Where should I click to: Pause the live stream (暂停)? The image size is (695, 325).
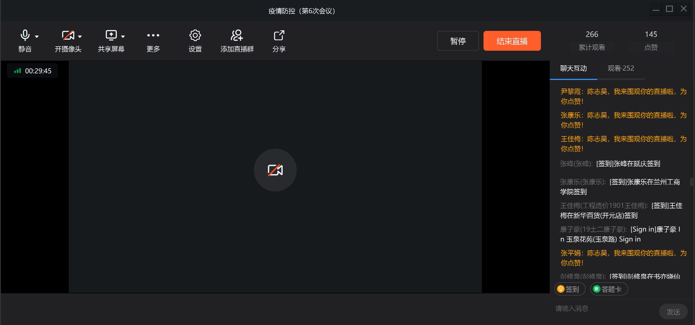(x=458, y=41)
